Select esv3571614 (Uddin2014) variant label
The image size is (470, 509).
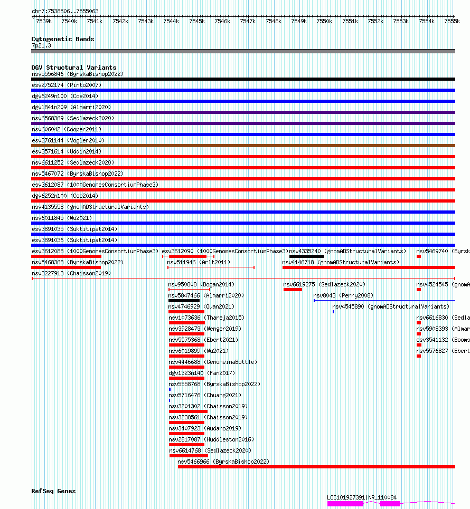(67, 151)
